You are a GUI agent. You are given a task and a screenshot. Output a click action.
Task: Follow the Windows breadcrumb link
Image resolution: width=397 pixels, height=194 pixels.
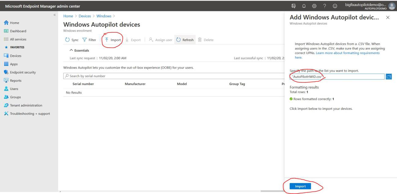click(104, 16)
